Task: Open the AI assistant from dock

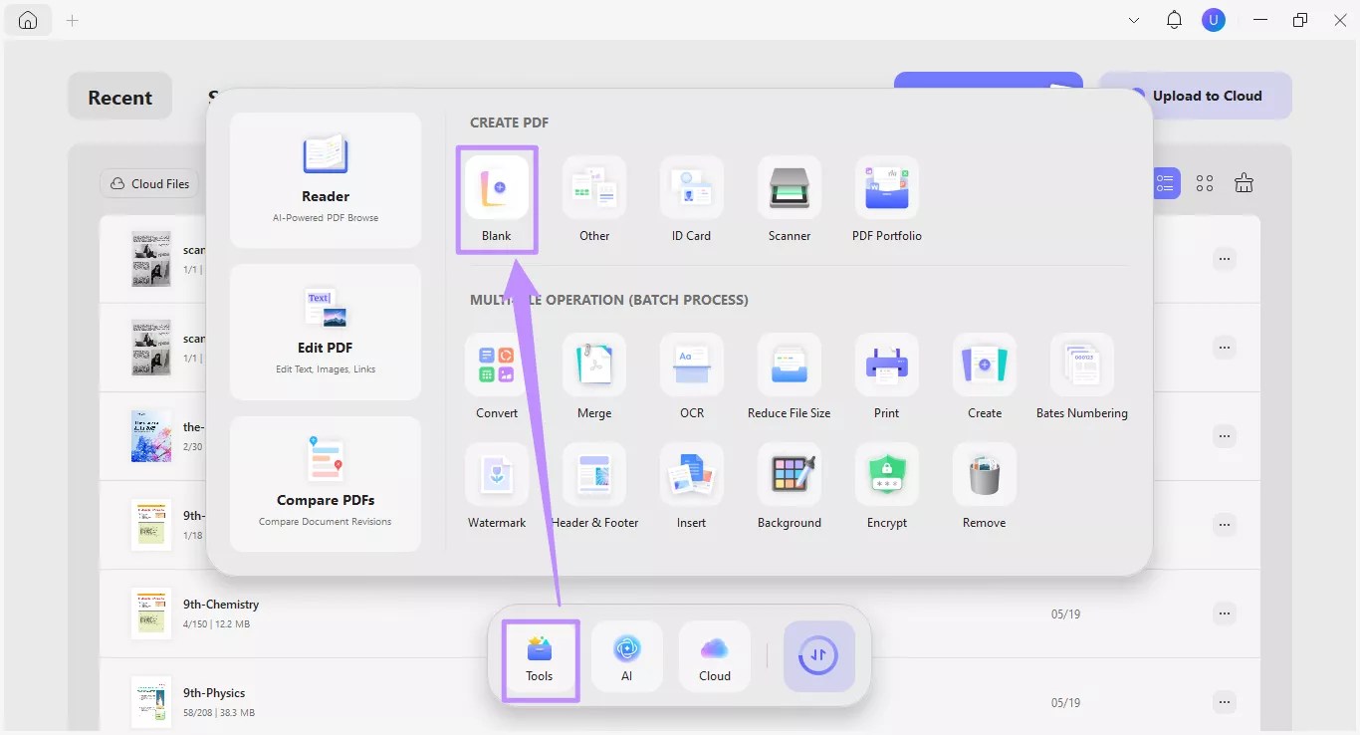Action: point(627,656)
